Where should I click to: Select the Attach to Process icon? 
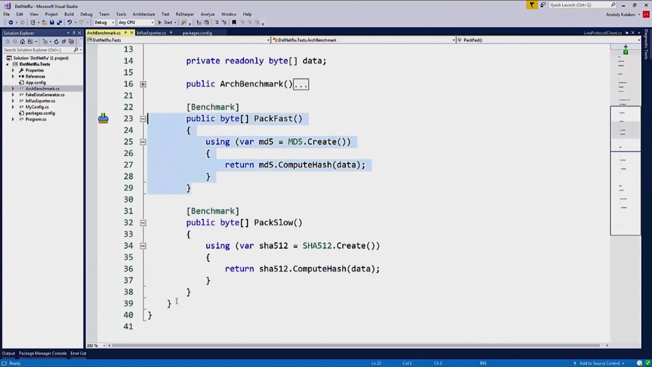(183, 22)
